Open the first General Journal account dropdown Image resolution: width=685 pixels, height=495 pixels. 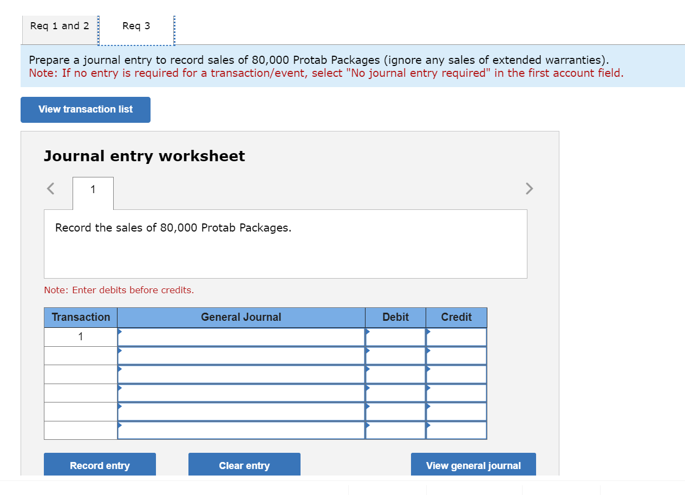coord(121,332)
